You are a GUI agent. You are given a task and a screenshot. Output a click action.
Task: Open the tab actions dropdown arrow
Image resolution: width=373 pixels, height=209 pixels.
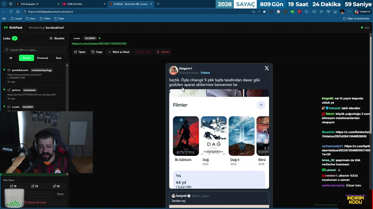[4, 4]
